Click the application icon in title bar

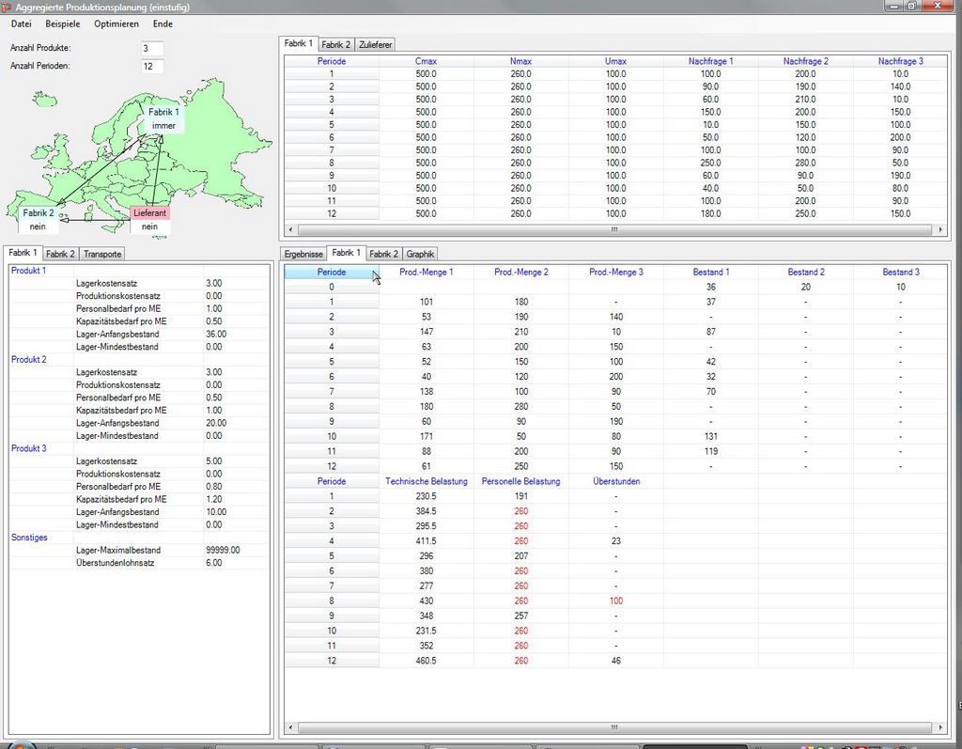click(8, 7)
